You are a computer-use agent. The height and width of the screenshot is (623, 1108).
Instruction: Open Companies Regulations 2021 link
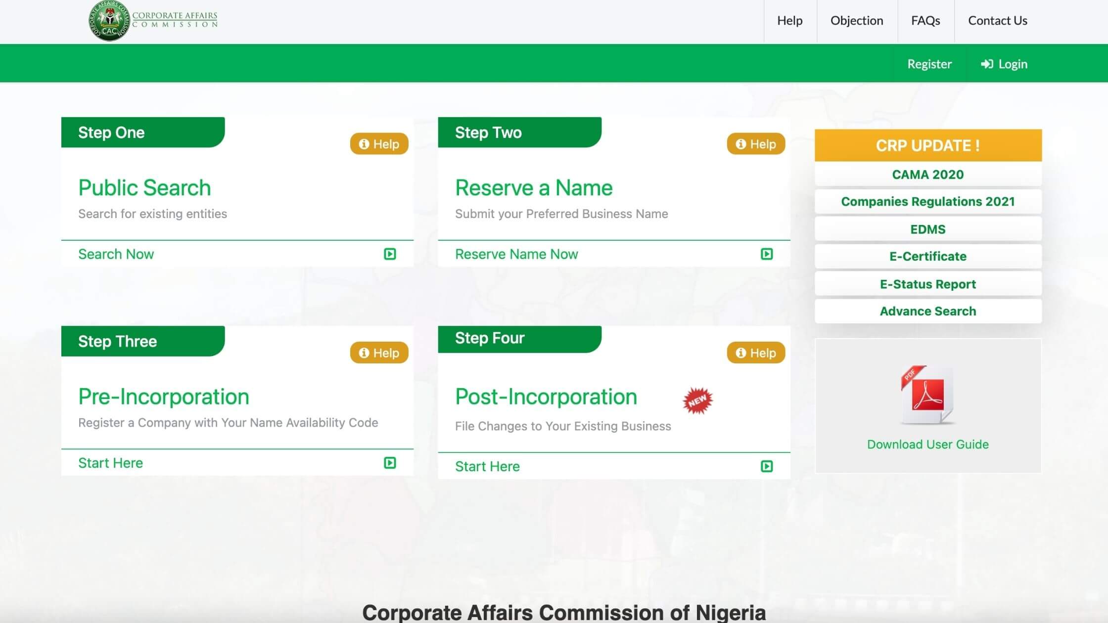click(928, 202)
